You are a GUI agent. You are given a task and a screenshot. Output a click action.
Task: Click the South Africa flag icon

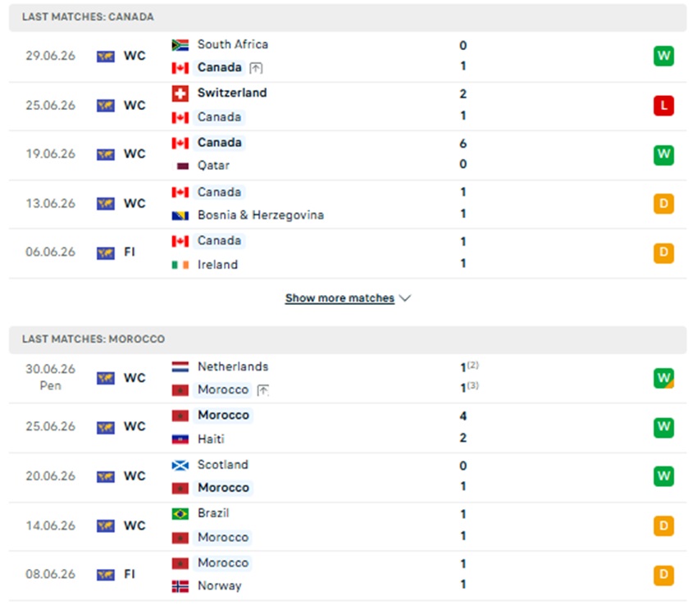180,45
